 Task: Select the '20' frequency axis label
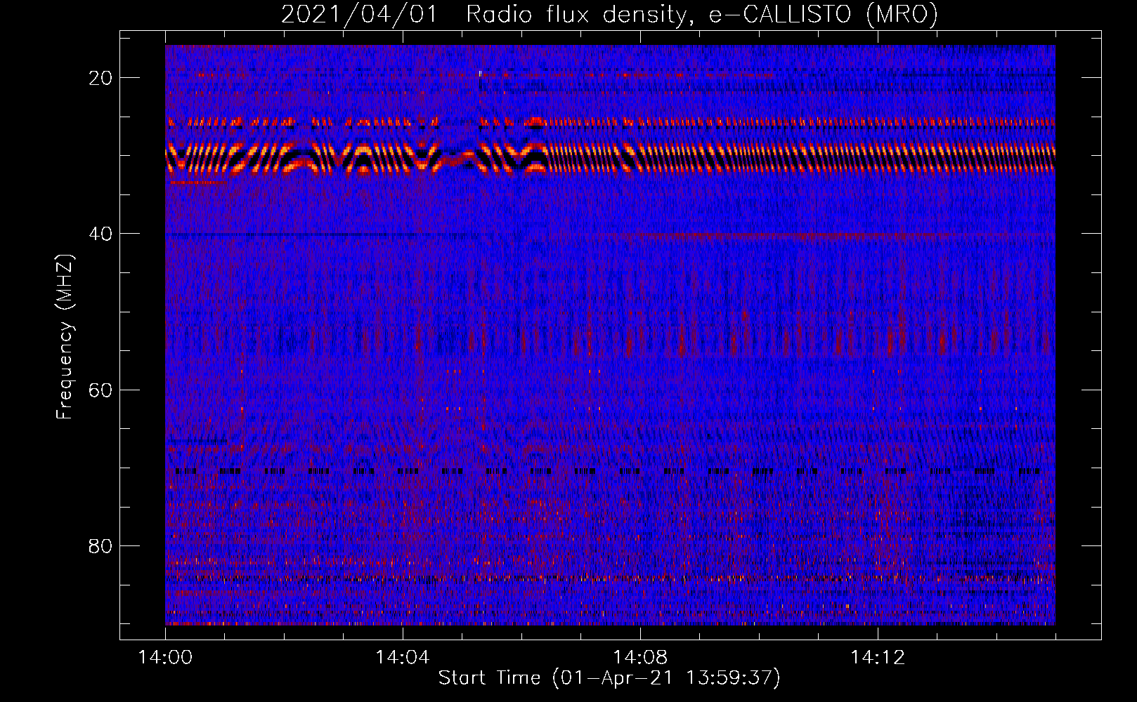[x=101, y=78]
